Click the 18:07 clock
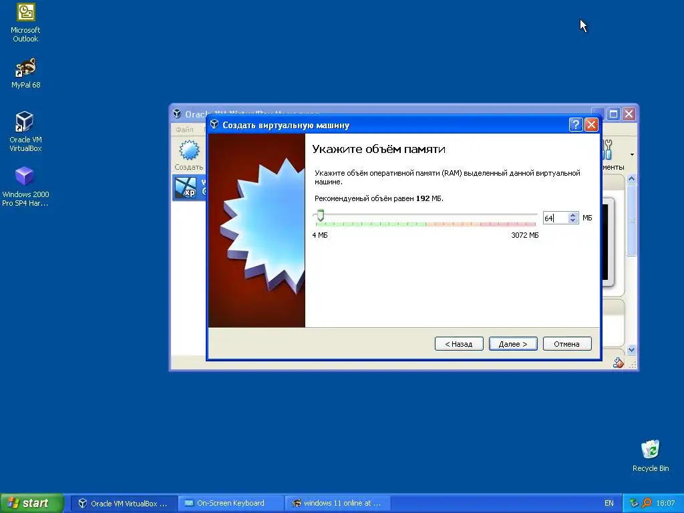684x513 pixels. click(665, 503)
